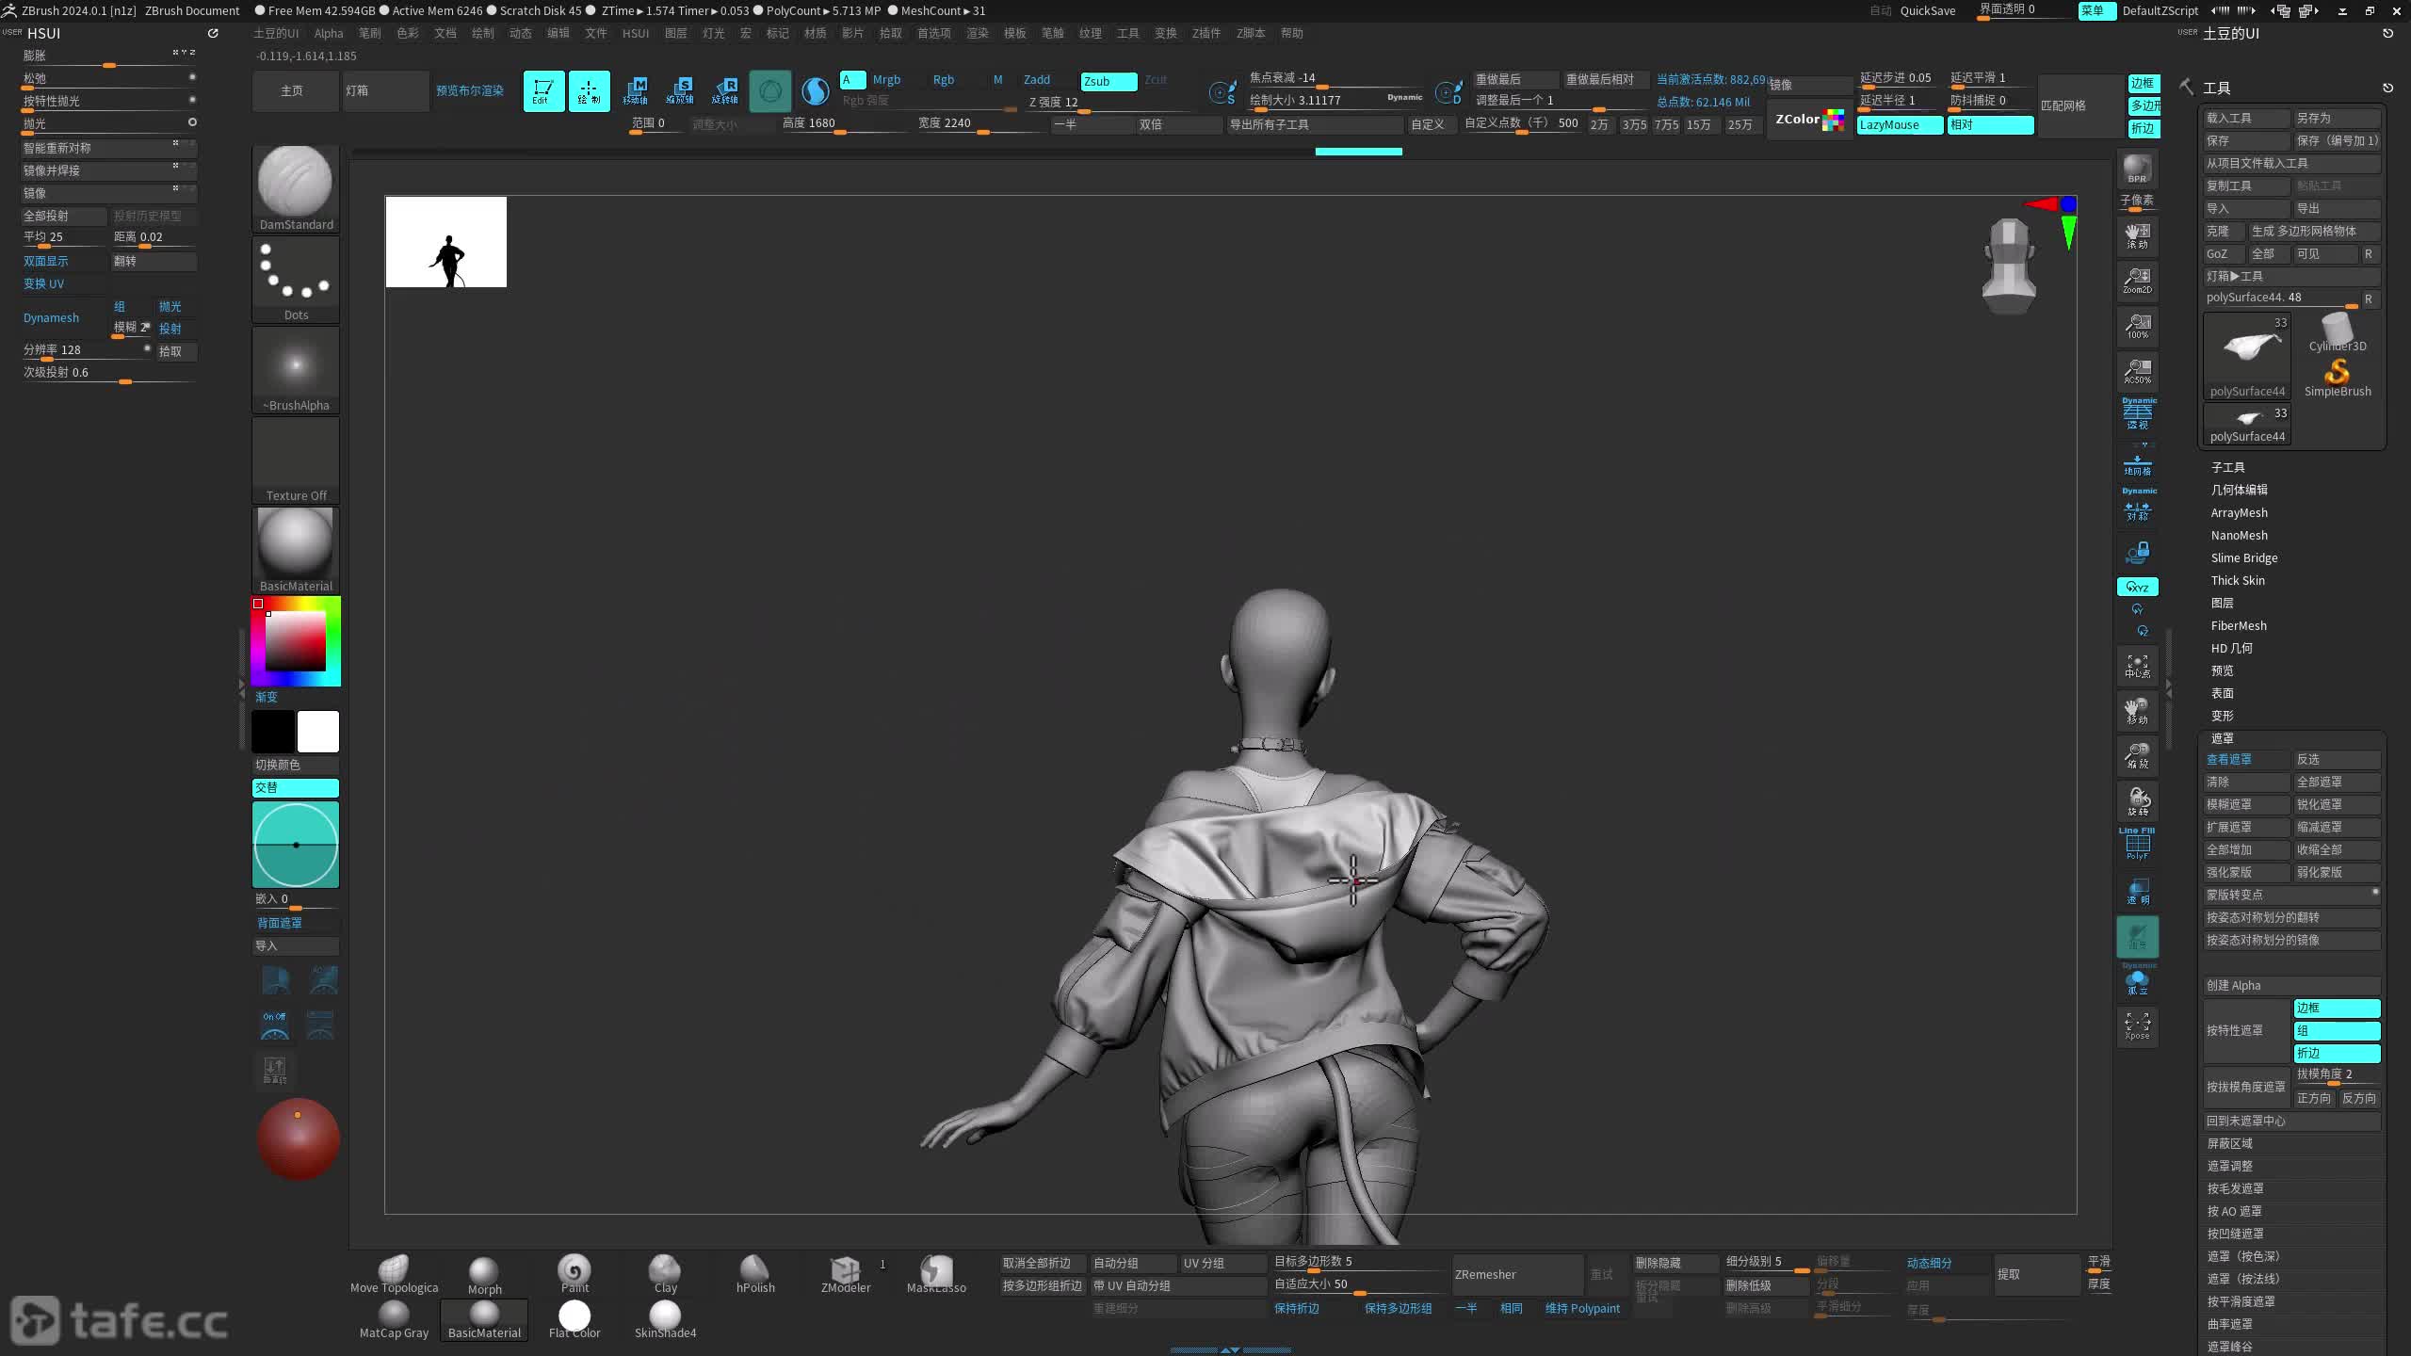The height and width of the screenshot is (1356, 2411).
Task: Open the 帮助 help menu
Action: 1291,33
